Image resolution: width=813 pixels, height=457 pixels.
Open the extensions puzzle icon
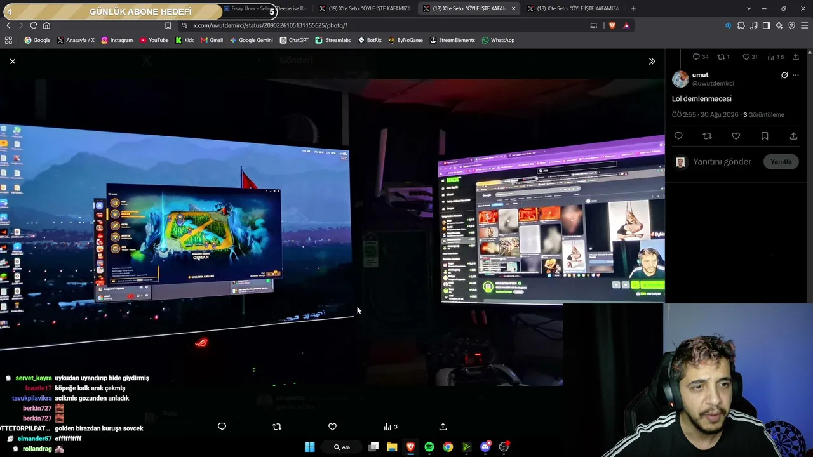pyautogui.click(x=741, y=25)
